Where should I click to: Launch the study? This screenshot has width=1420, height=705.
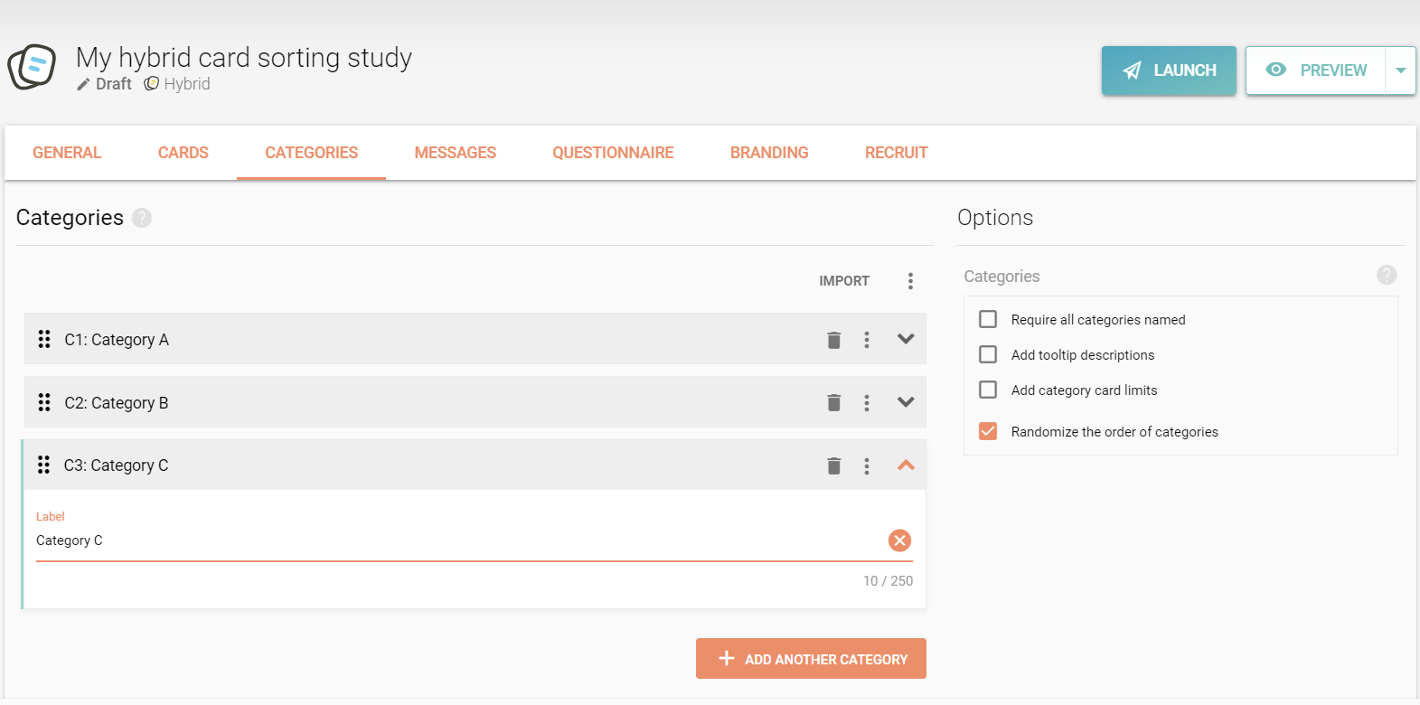[x=1168, y=70]
